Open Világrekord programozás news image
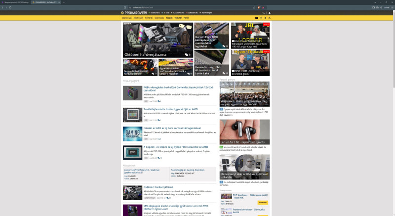Image resolution: width=395 pixels, height=216 pixels. [244, 94]
